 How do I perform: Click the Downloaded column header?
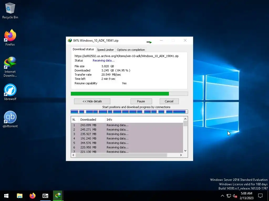pos(92,119)
